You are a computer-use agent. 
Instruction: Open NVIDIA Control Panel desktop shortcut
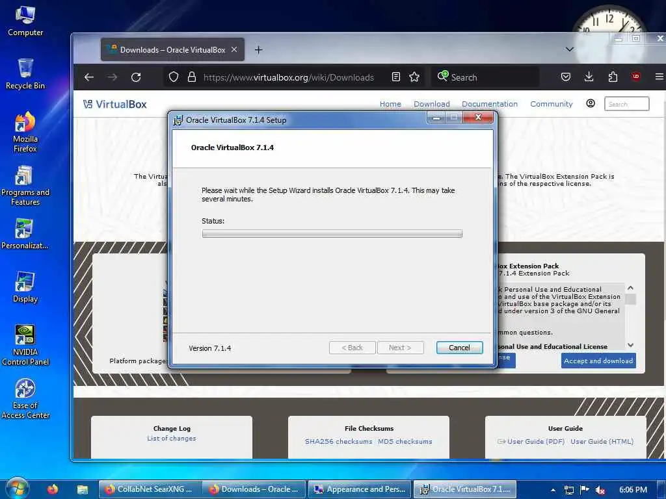pyautogui.click(x=25, y=346)
